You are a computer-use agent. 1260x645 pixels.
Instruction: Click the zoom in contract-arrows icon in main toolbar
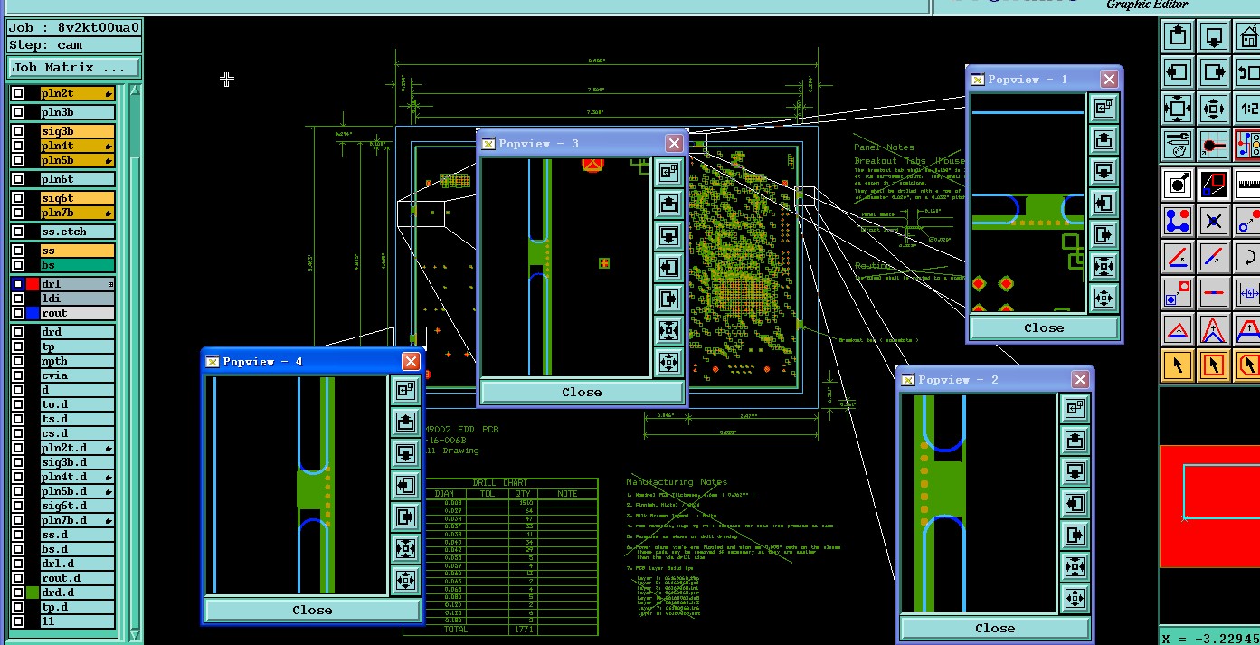1214,109
